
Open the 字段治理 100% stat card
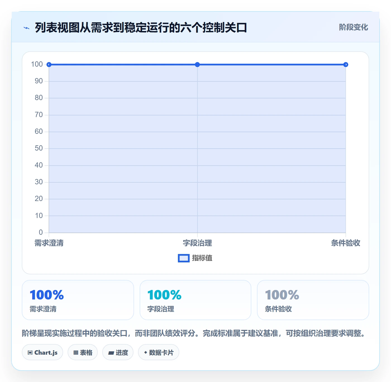[195, 300]
